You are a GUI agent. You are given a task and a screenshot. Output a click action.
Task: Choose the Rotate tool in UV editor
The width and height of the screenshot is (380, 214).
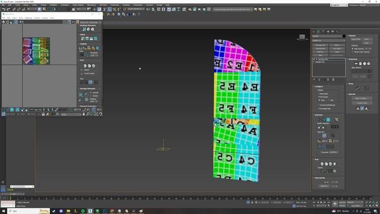point(8,22)
